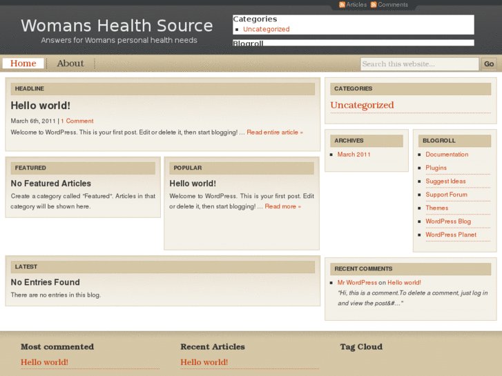Click Read entire article link
The image size is (502, 376).
(275, 132)
